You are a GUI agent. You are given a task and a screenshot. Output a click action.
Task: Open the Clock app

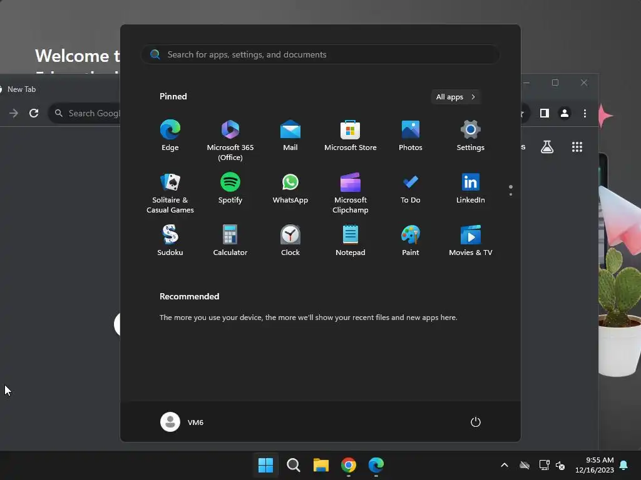click(x=290, y=241)
